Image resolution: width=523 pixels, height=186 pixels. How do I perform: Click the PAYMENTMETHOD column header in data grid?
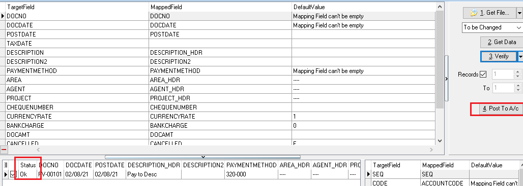[x=251, y=165]
